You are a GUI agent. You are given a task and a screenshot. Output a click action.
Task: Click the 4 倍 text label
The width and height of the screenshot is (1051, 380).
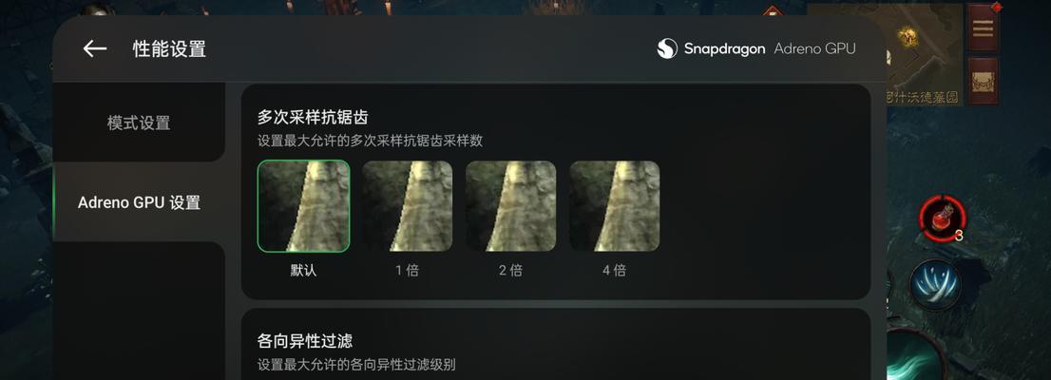[614, 270]
